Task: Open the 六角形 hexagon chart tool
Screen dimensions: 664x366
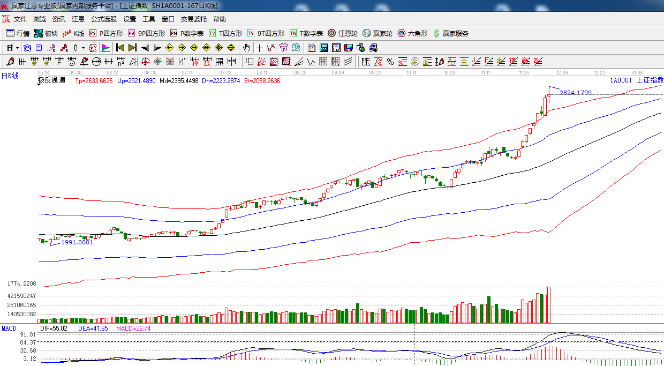Action: click(412, 33)
